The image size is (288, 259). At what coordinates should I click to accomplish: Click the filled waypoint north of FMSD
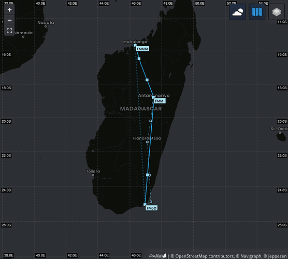point(147,175)
